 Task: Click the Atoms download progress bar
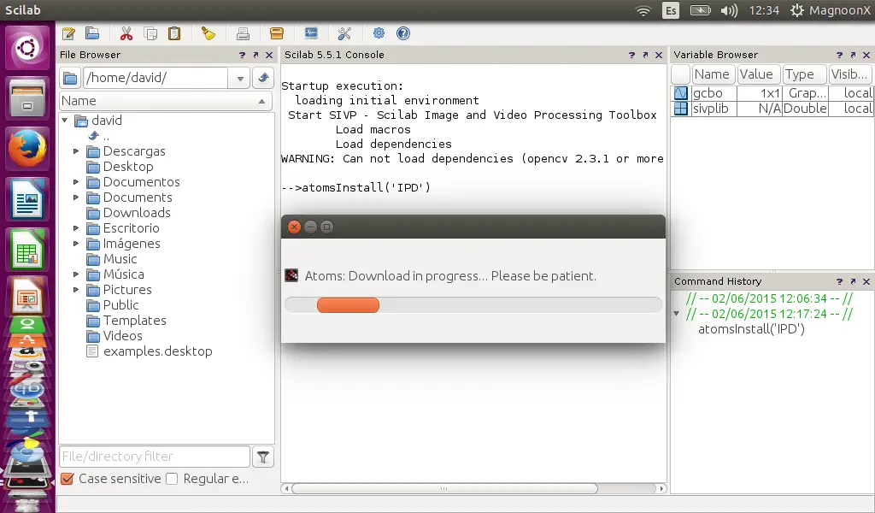(x=473, y=304)
